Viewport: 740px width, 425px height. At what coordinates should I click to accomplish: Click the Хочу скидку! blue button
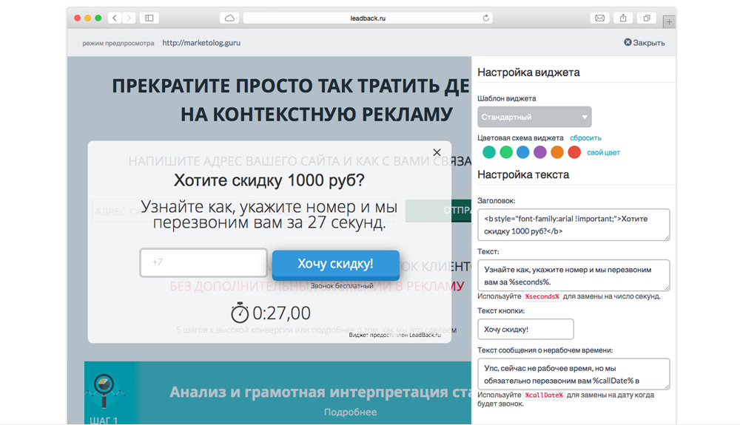[335, 264]
